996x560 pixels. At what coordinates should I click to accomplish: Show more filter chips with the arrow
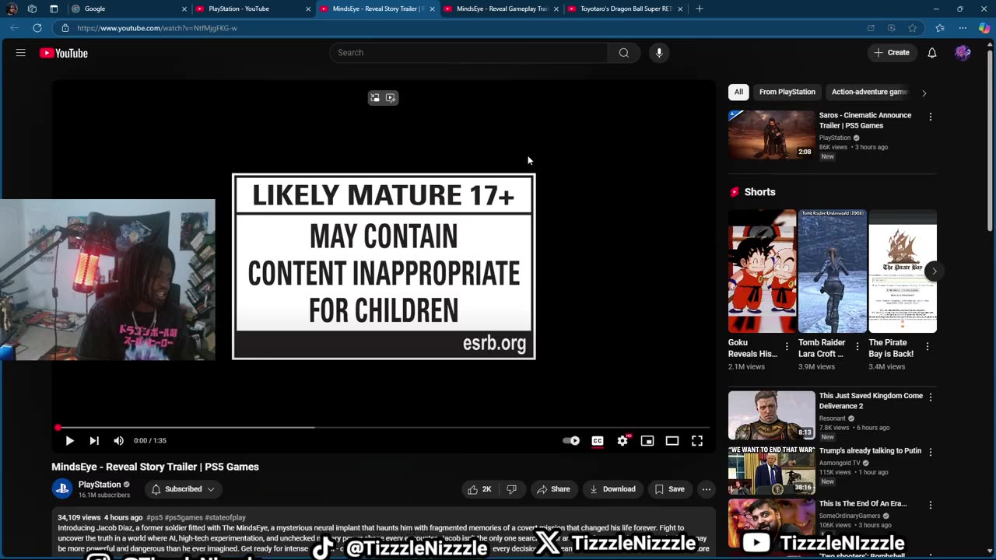click(924, 93)
